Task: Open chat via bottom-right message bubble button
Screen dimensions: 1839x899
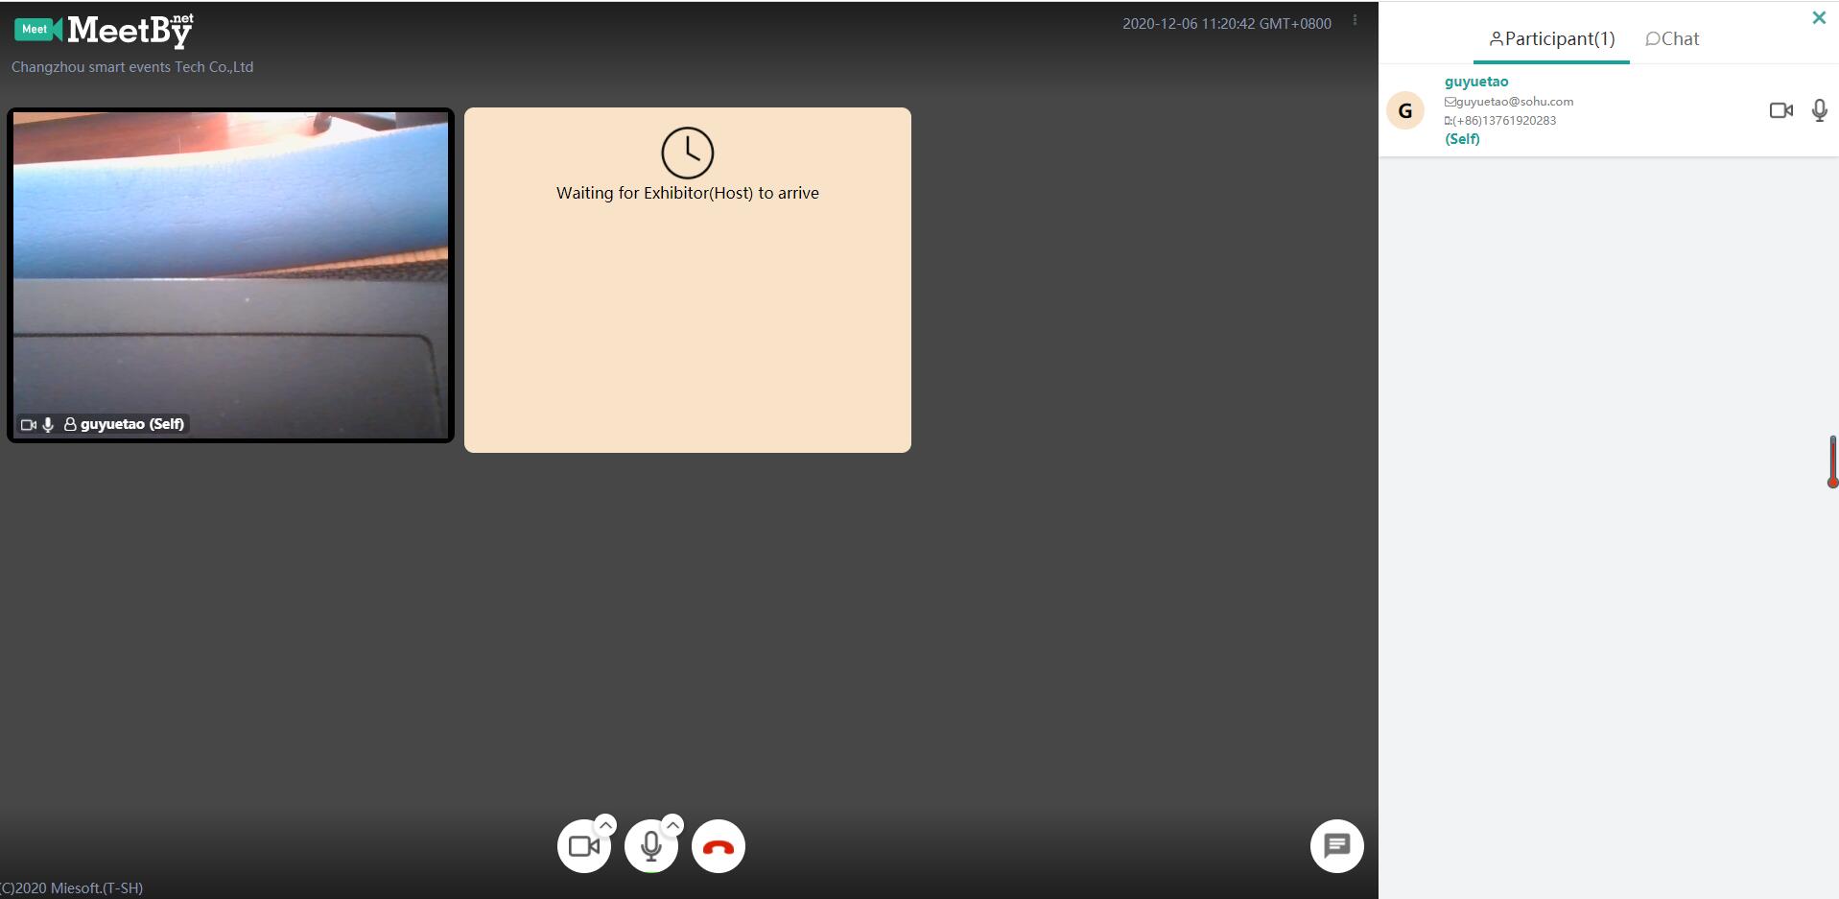Action: tap(1336, 846)
